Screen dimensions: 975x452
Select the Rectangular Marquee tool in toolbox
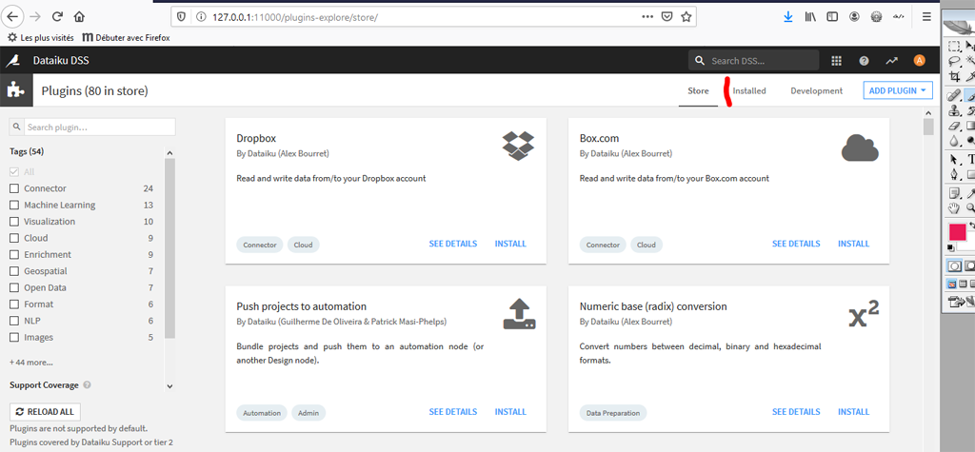(x=954, y=47)
